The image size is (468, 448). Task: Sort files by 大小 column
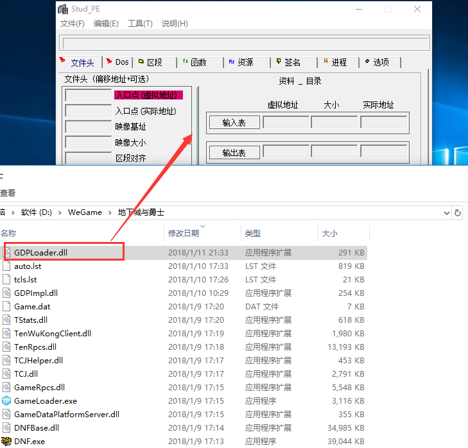click(330, 233)
